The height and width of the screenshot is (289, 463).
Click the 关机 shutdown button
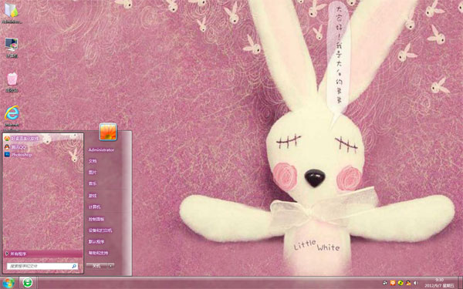[96, 266]
